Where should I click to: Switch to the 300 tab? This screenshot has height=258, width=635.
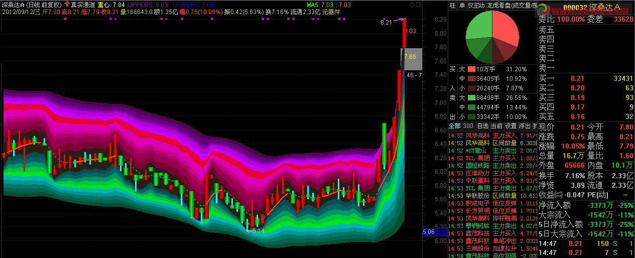pyautogui.click(x=468, y=125)
